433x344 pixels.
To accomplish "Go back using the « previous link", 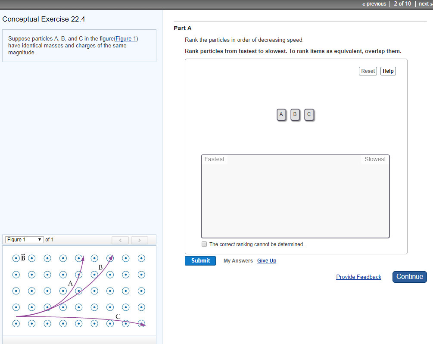I will (x=373, y=3).
